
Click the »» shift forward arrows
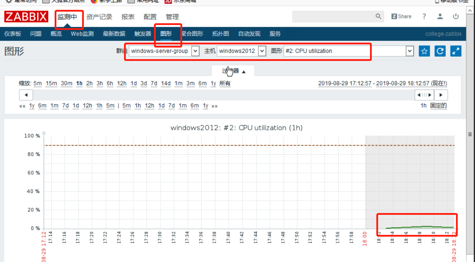click(215, 106)
